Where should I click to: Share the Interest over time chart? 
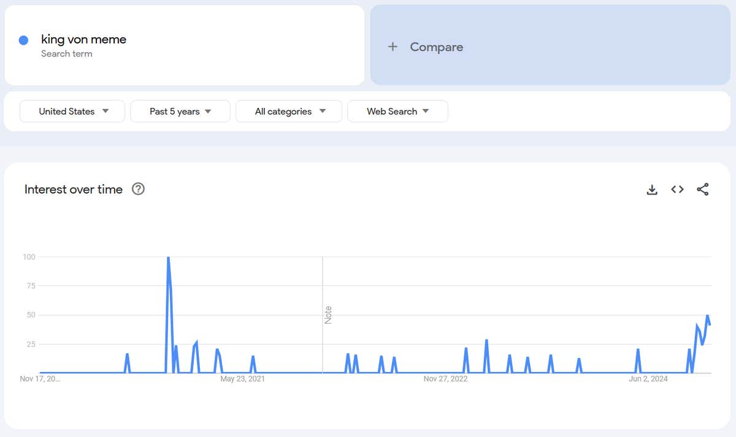point(703,189)
